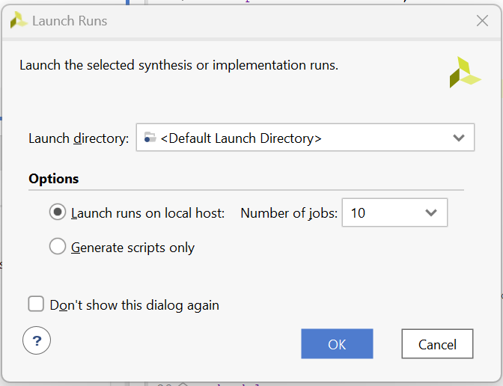
Task: Click the Number of jobs label
Action: (289, 213)
